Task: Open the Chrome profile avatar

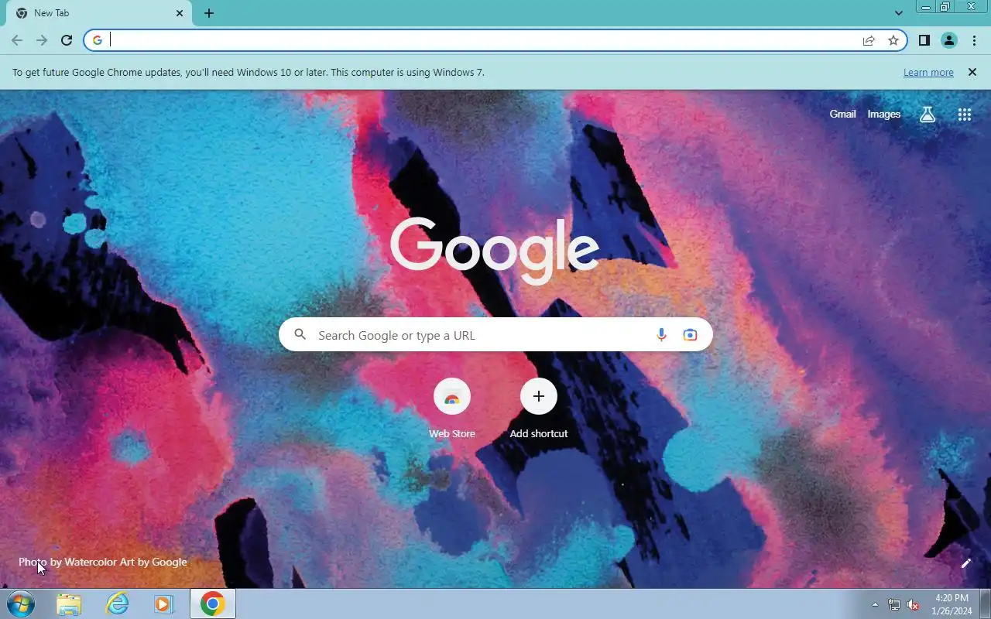Action: point(949,40)
